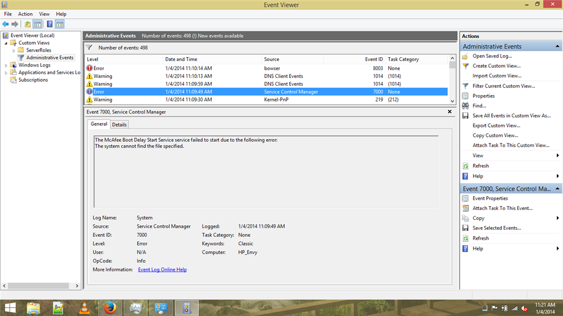Click Refresh icon under Administrative Events section
Screen dimensions: 563x316
(465, 166)
